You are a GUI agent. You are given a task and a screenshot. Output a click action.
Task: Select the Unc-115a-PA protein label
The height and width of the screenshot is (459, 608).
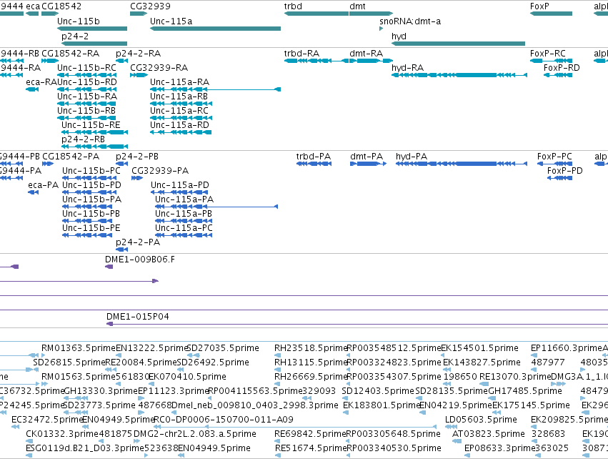pos(184,199)
